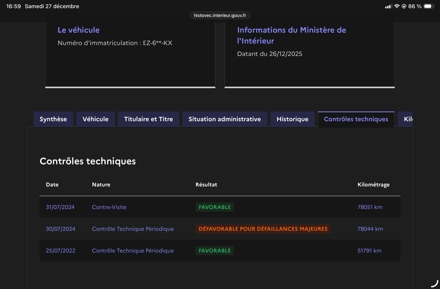Tap the Wi-Fi icon in status bar

[397, 7]
